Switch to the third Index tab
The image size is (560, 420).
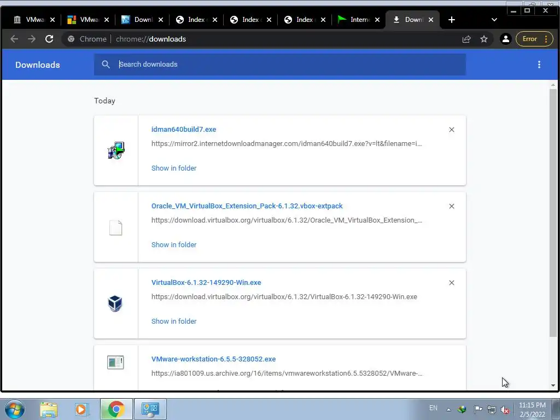click(305, 20)
